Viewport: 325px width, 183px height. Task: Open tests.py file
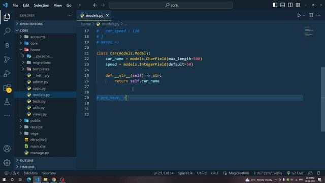click(x=45, y=101)
